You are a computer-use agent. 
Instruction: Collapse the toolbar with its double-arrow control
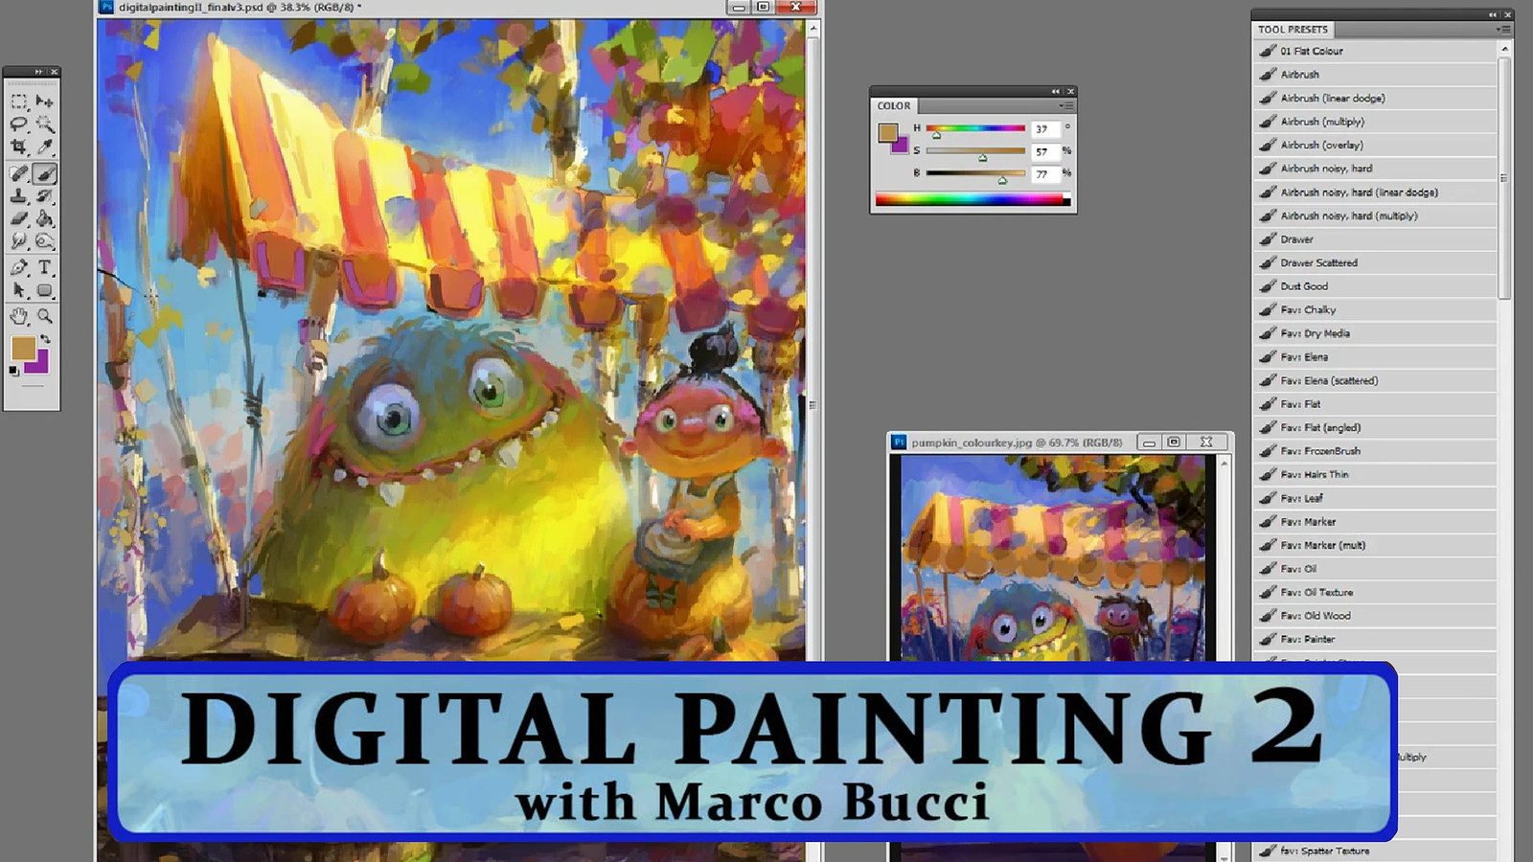tap(39, 71)
